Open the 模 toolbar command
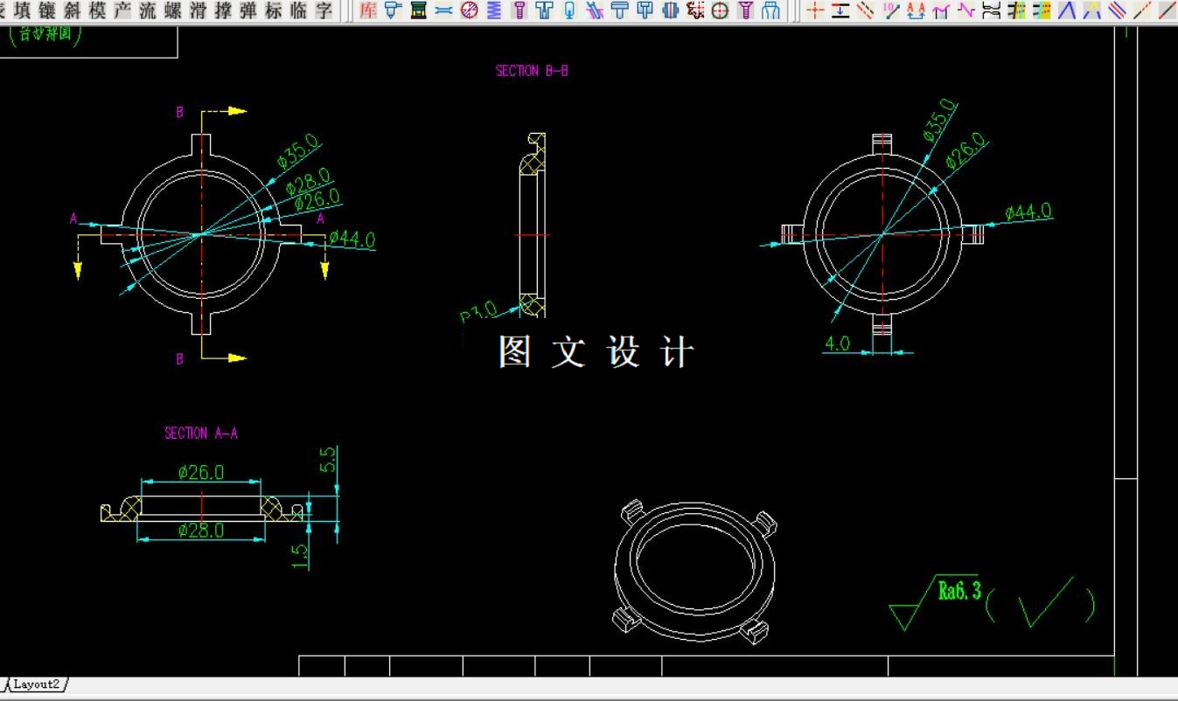Screen dimensions: 1178x701 pyautogui.click(x=97, y=10)
